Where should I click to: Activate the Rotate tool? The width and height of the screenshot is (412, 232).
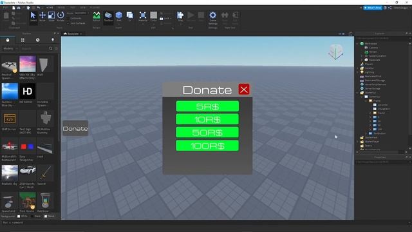(x=61, y=17)
